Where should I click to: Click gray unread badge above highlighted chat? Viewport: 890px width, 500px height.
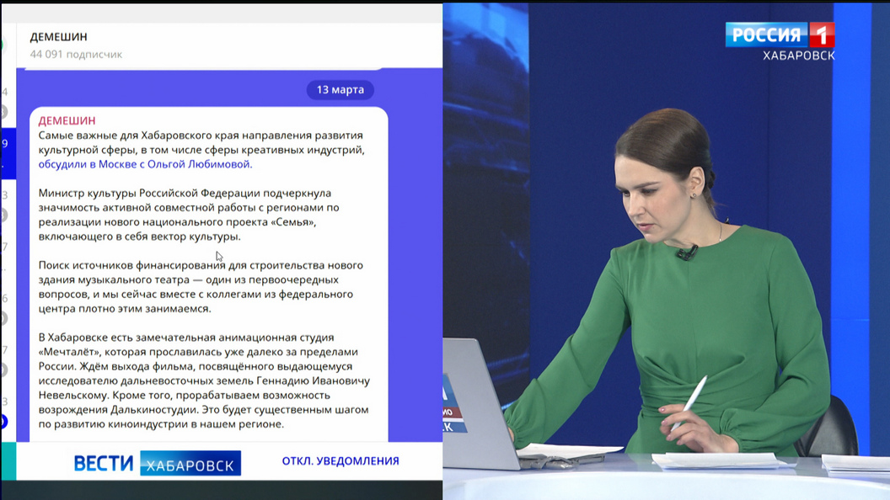tap(3, 112)
